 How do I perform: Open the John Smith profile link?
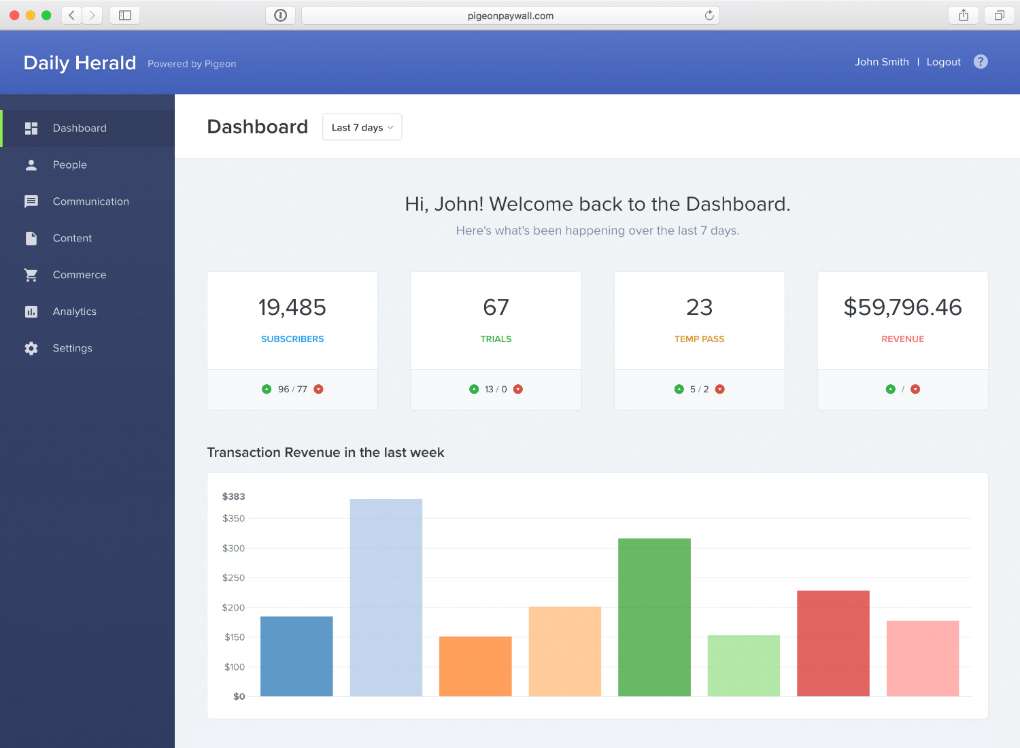pyautogui.click(x=881, y=62)
